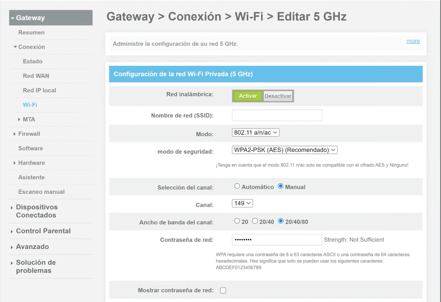Select the Automático channel selection radio
The image size is (441, 302).
point(237,186)
